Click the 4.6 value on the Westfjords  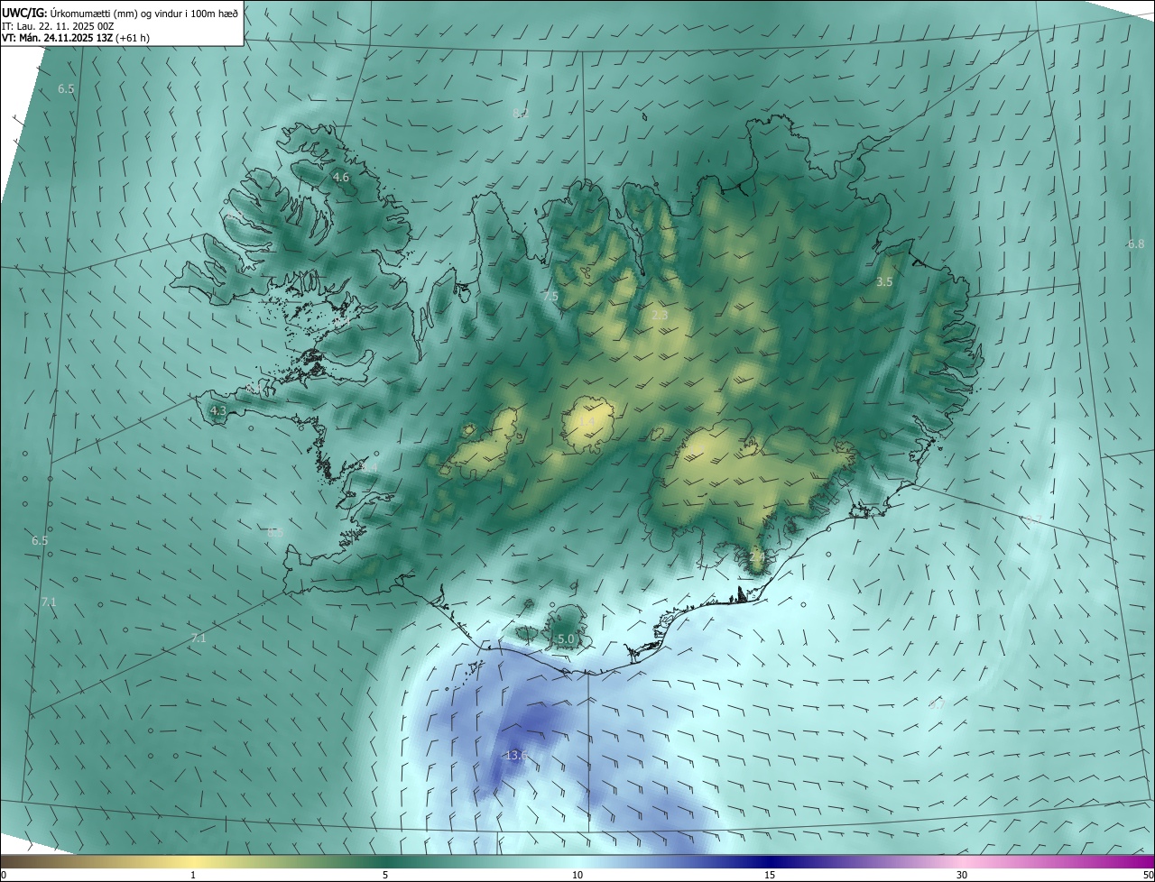click(x=341, y=178)
